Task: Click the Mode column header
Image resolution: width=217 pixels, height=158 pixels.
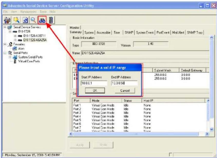Action: click(106, 101)
